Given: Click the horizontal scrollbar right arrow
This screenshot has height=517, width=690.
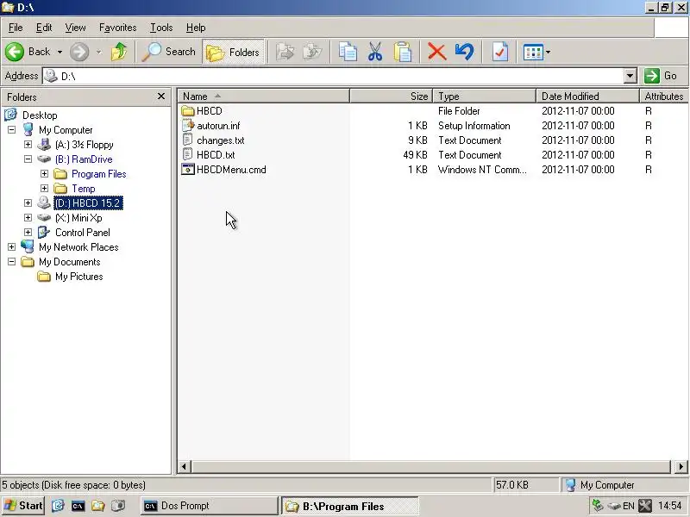Looking at the screenshot, I should 681,466.
